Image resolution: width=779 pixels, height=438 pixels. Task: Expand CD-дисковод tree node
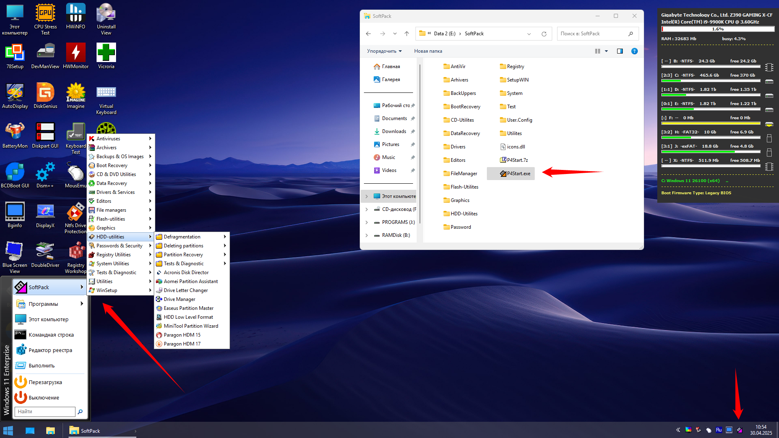point(366,209)
